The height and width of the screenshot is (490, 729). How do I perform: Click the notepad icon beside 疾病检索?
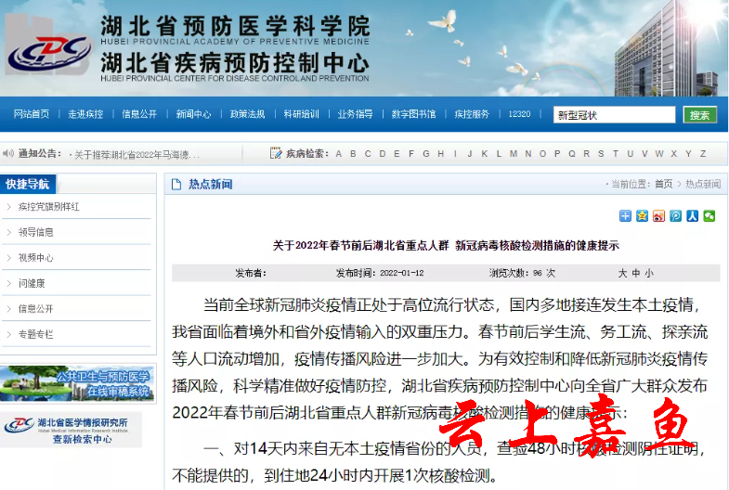coord(276,153)
